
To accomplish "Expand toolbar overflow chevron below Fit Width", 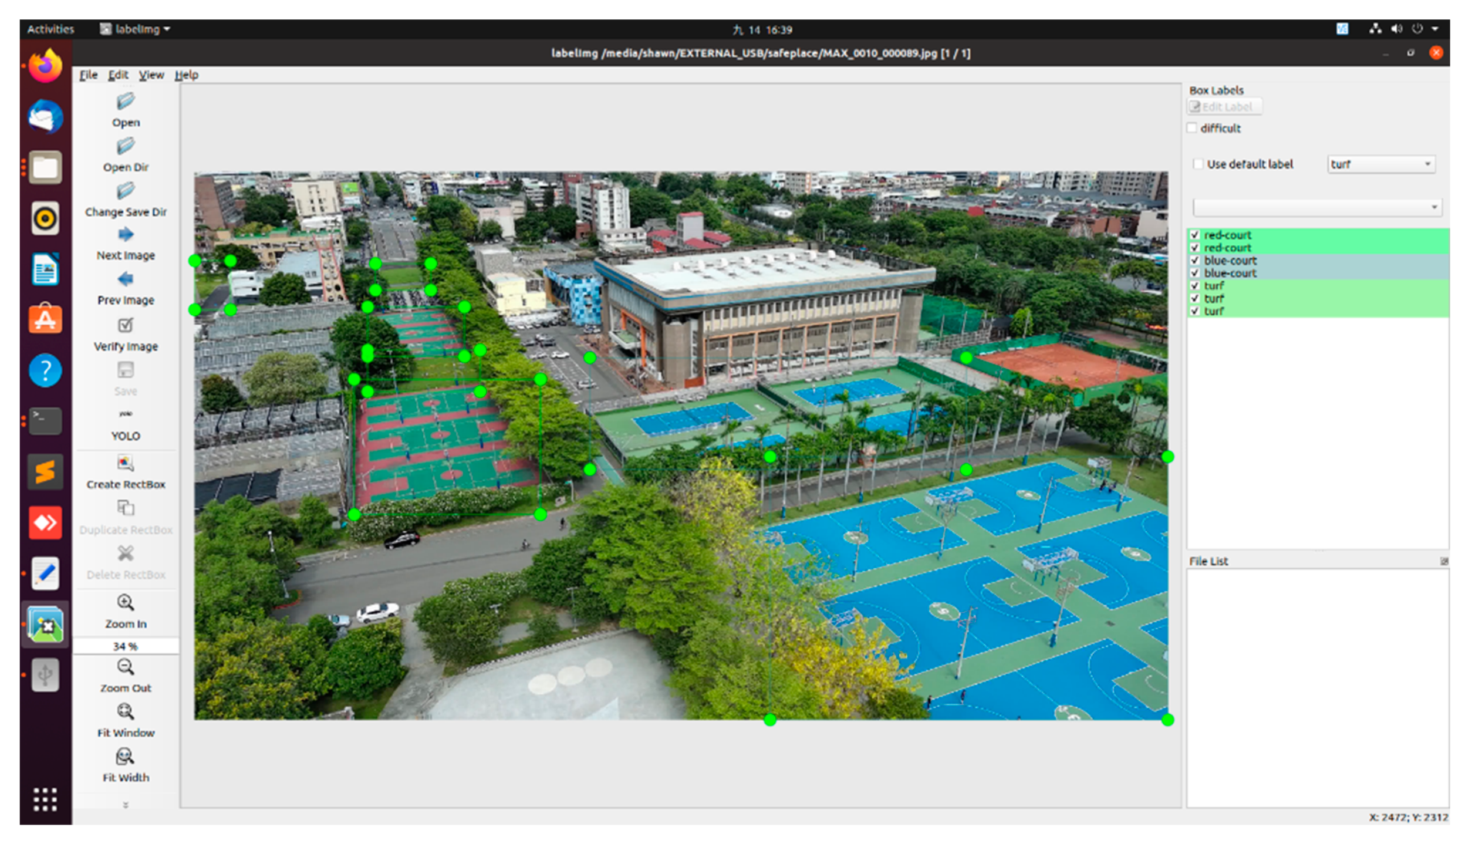I will [x=125, y=805].
